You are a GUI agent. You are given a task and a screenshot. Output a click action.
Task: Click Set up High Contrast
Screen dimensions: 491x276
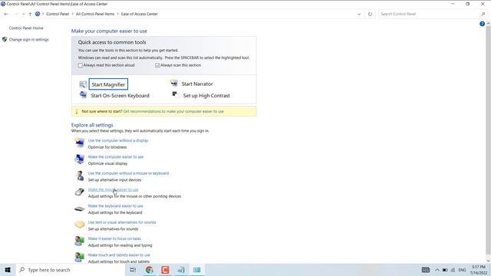click(x=206, y=95)
